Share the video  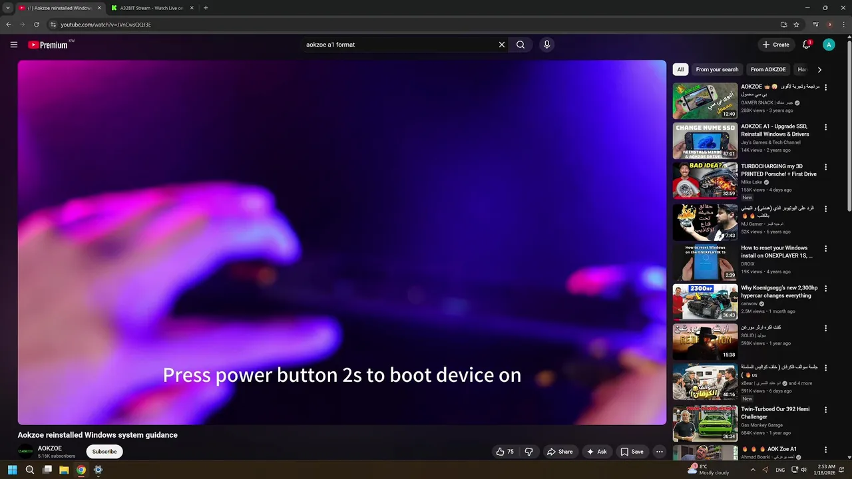point(560,452)
